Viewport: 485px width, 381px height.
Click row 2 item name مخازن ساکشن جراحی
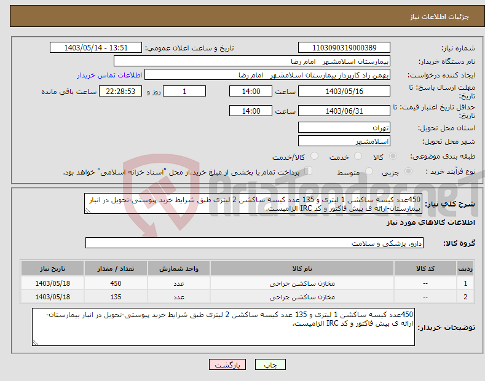(302, 297)
